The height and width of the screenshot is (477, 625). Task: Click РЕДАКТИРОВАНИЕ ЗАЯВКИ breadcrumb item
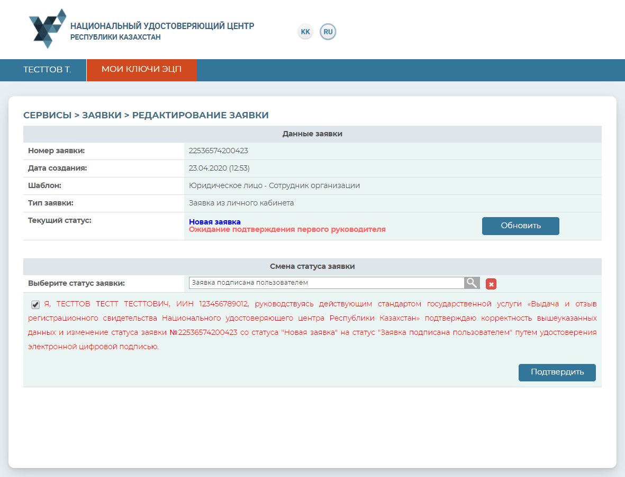(x=200, y=115)
